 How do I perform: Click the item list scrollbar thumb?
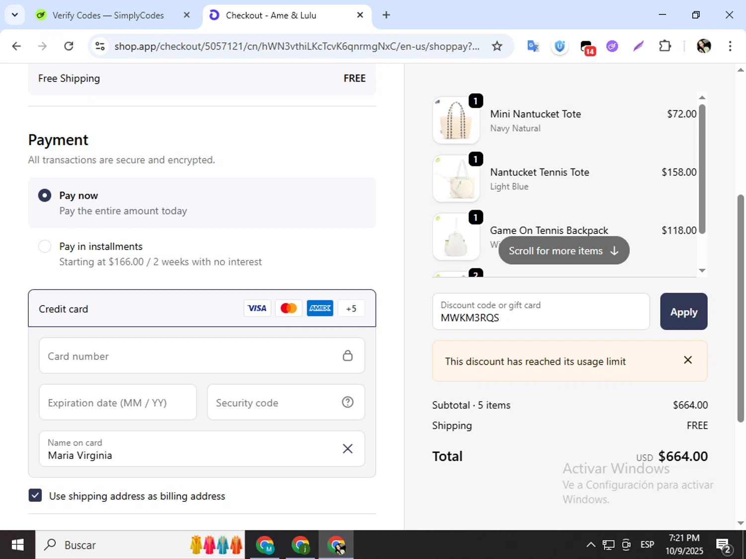(x=702, y=169)
